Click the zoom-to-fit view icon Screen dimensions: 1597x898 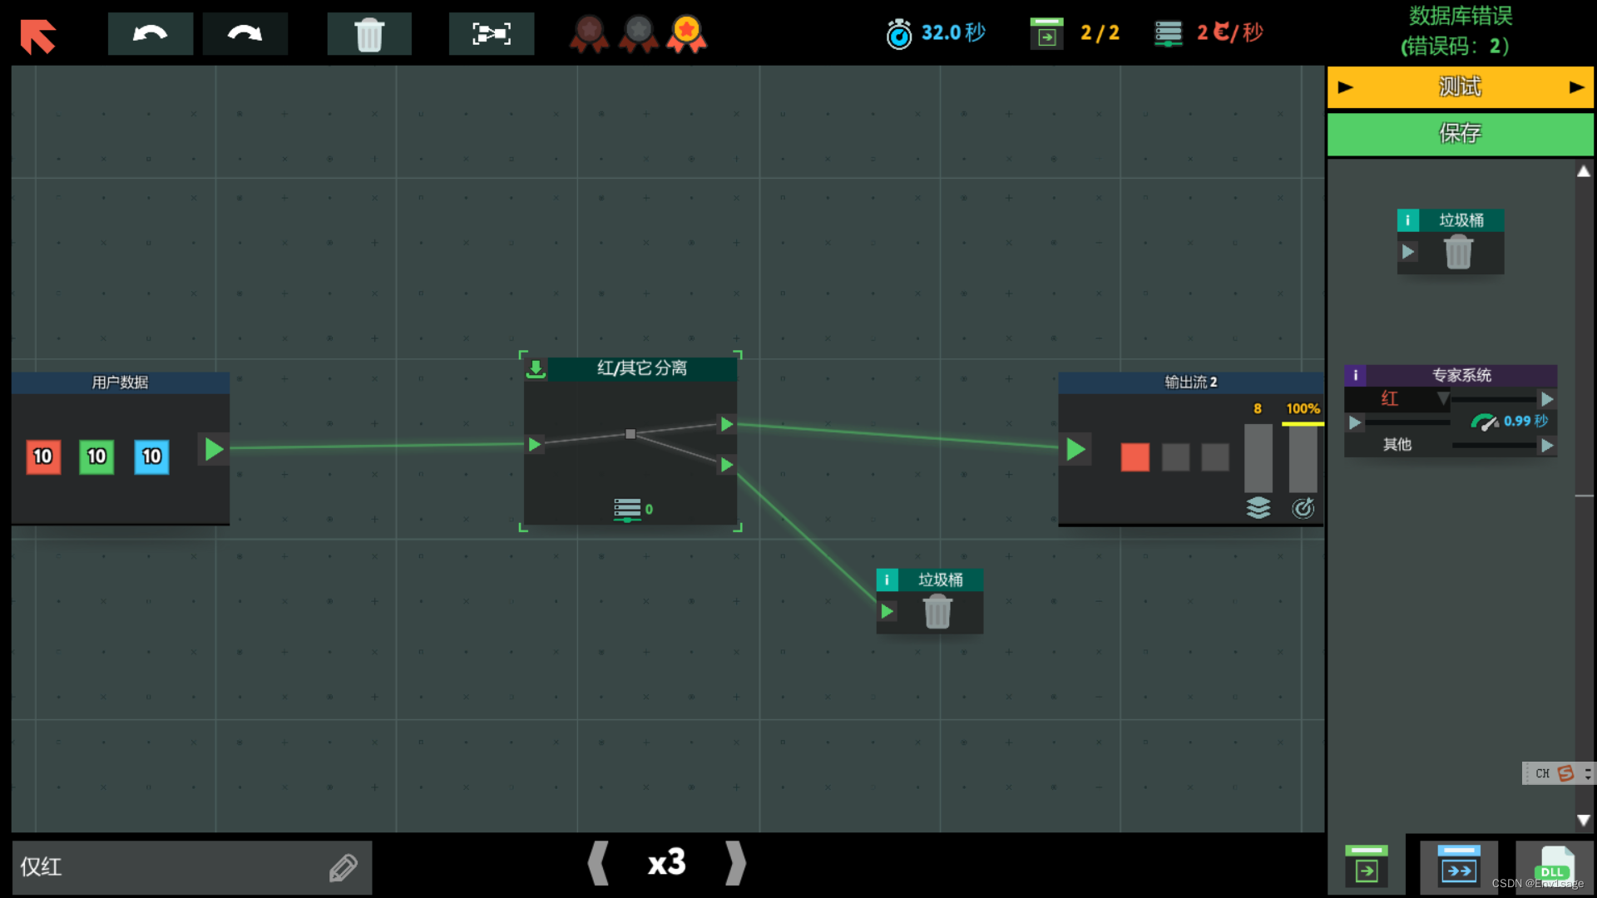(491, 33)
